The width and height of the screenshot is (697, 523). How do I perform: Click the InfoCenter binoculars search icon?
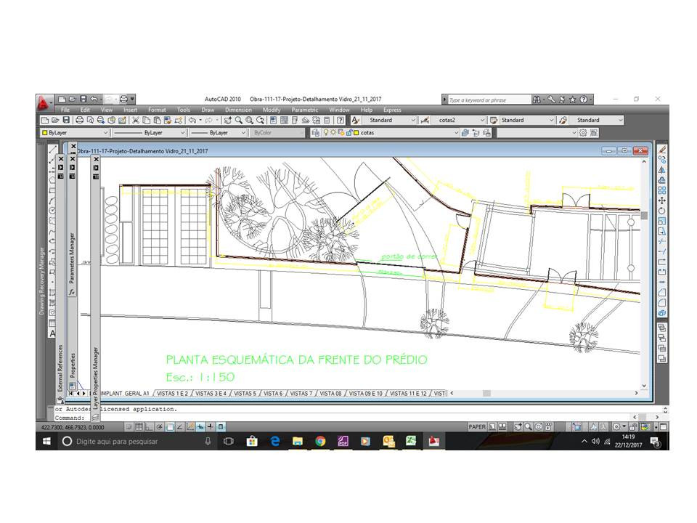pos(537,100)
